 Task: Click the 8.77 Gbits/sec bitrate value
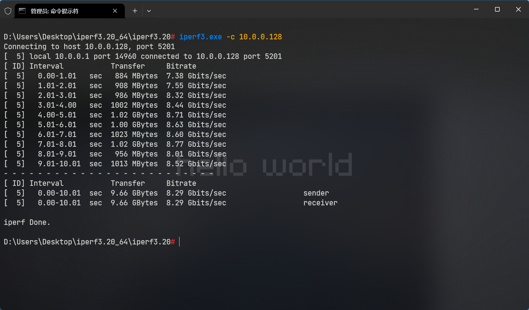coord(196,144)
